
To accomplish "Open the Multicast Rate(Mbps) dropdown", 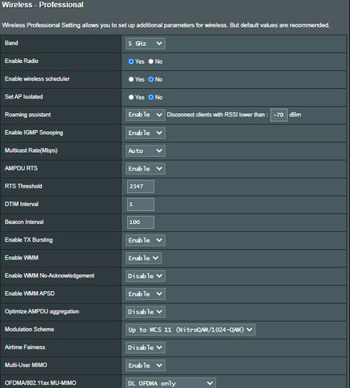I will [x=145, y=150].
